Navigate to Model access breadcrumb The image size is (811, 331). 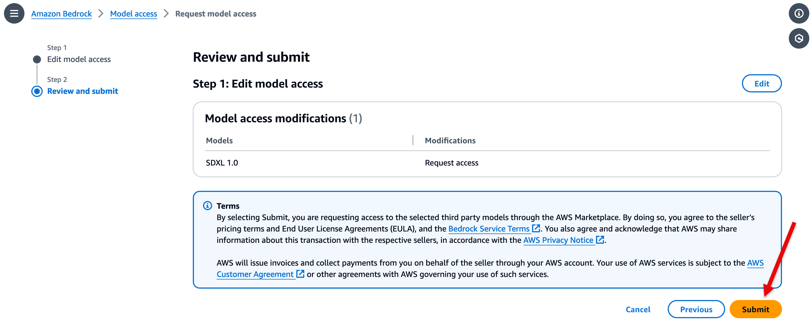pyautogui.click(x=133, y=14)
